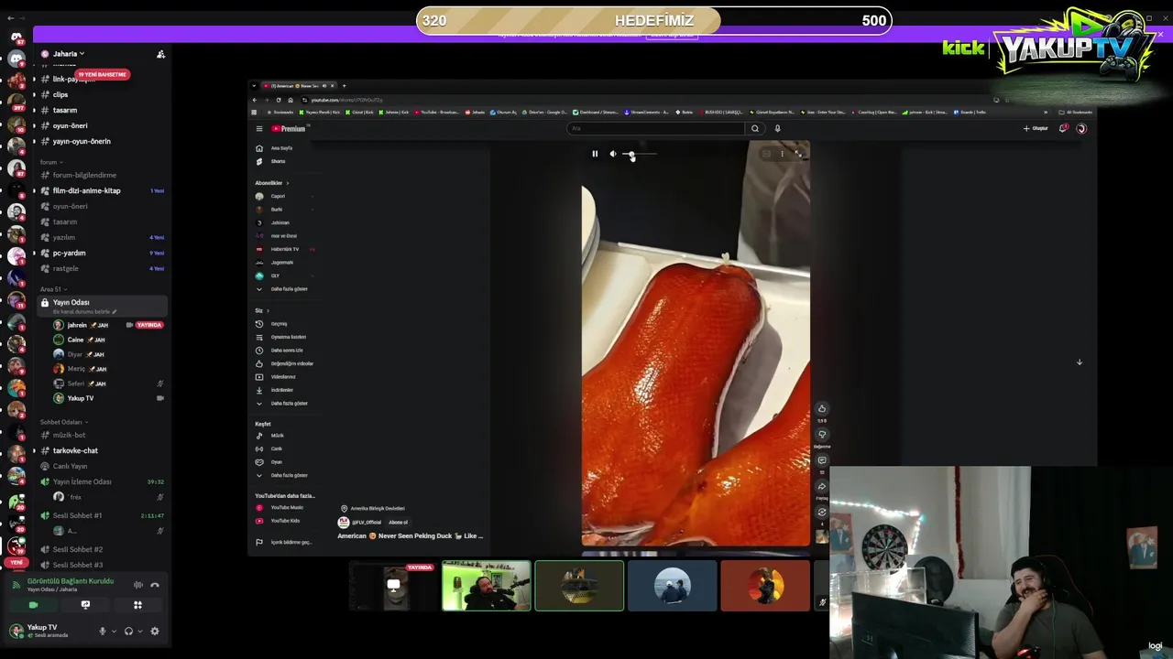This screenshot has height=659, width=1173.
Task: Start voice search with microphone icon
Action: (777, 129)
